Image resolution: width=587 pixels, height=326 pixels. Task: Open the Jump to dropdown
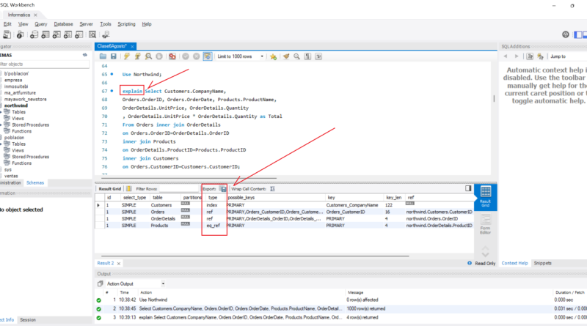[567, 56]
